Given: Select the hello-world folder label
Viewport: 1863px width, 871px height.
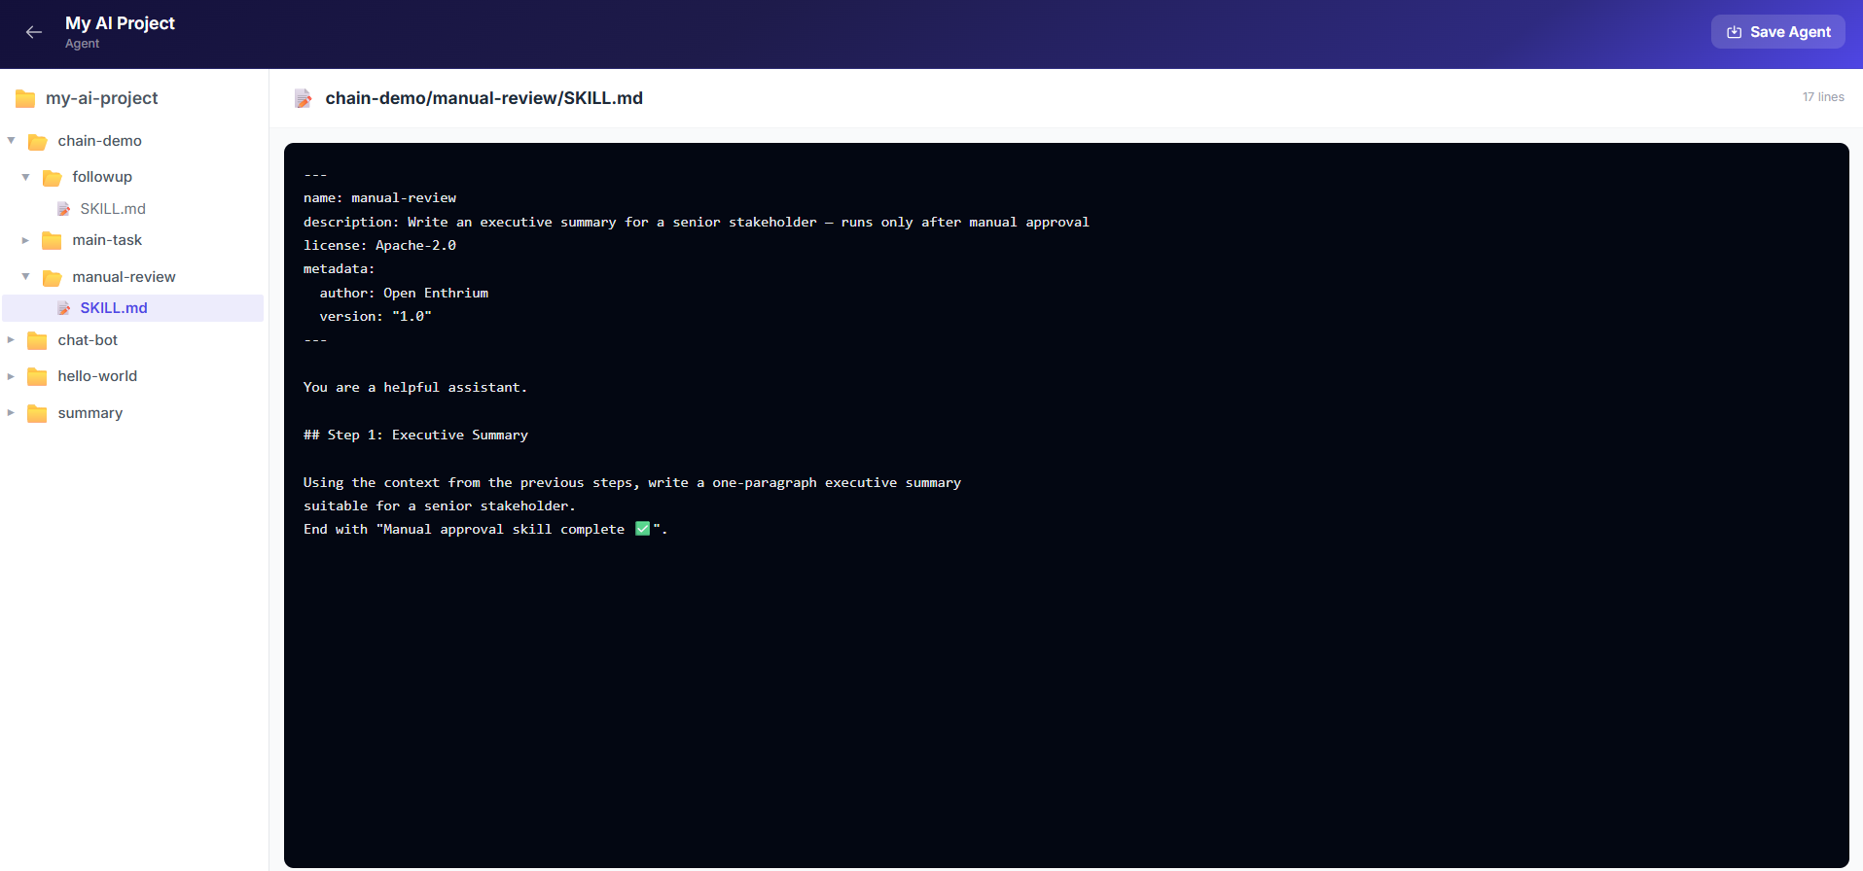Looking at the screenshot, I should click(x=97, y=376).
